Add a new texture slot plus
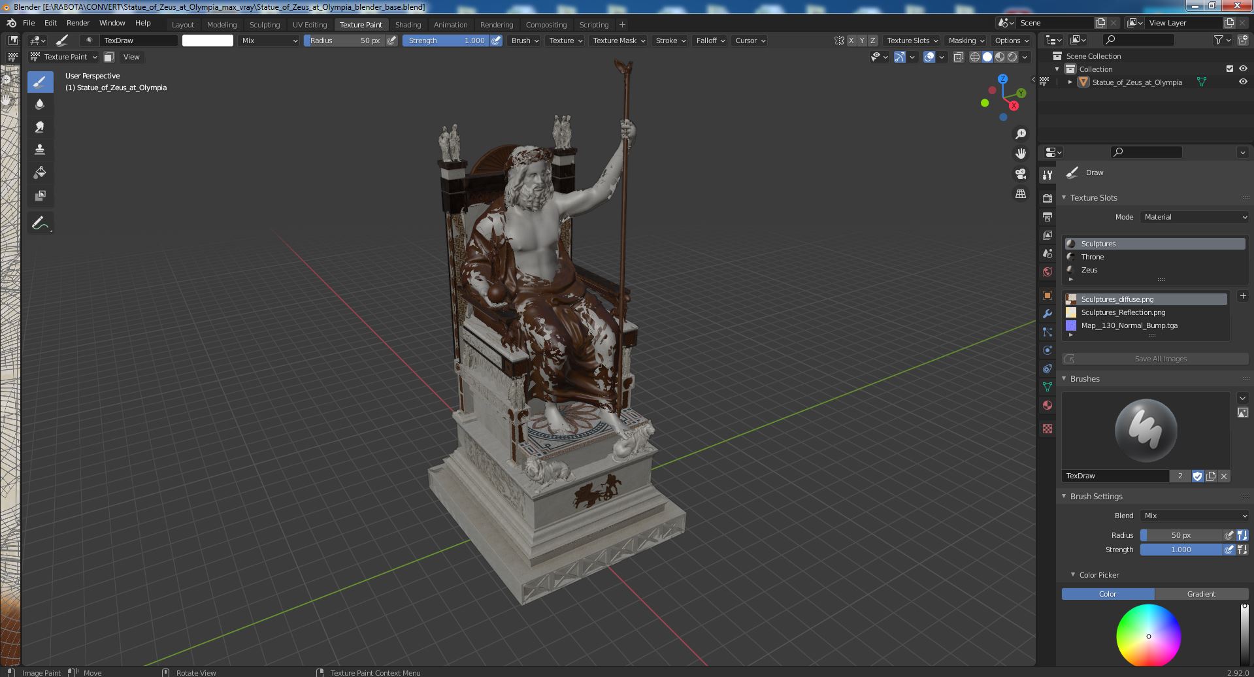Image resolution: width=1254 pixels, height=677 pixels. point(1242,296)
